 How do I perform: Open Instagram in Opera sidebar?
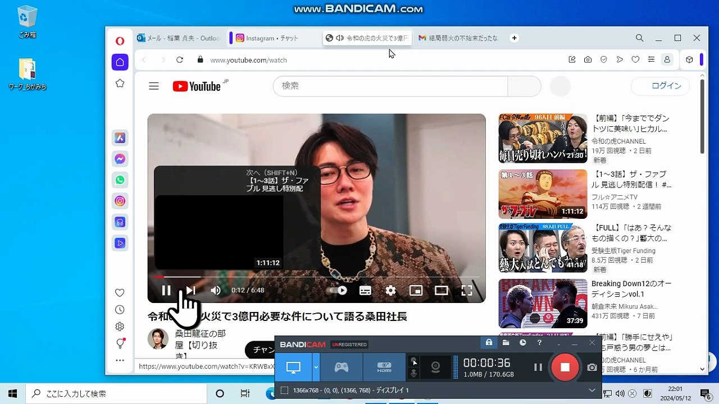[x=120, y=201]
